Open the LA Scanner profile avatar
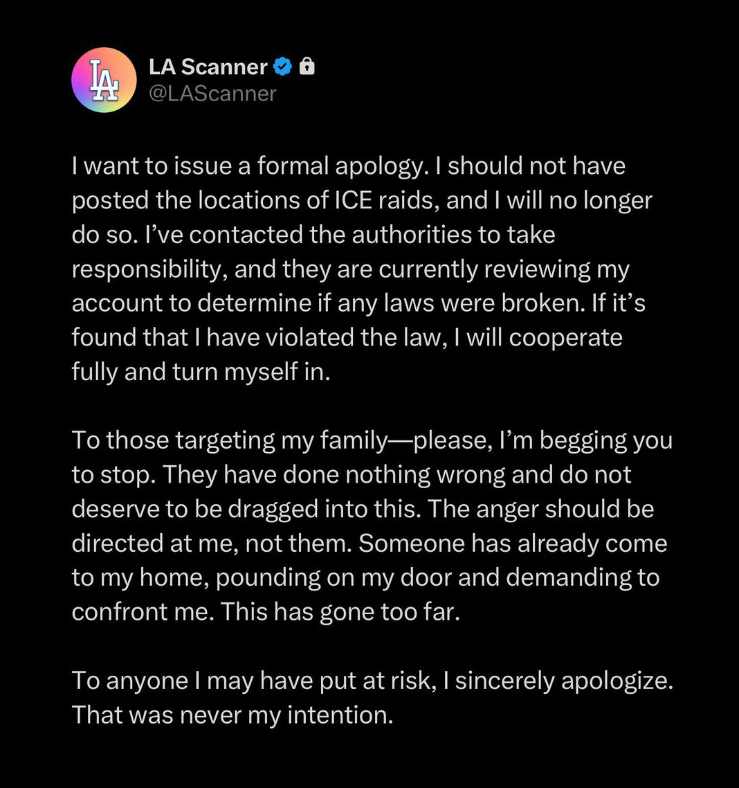This screenshot has height=788, width=739. click(x=104, y=80)
